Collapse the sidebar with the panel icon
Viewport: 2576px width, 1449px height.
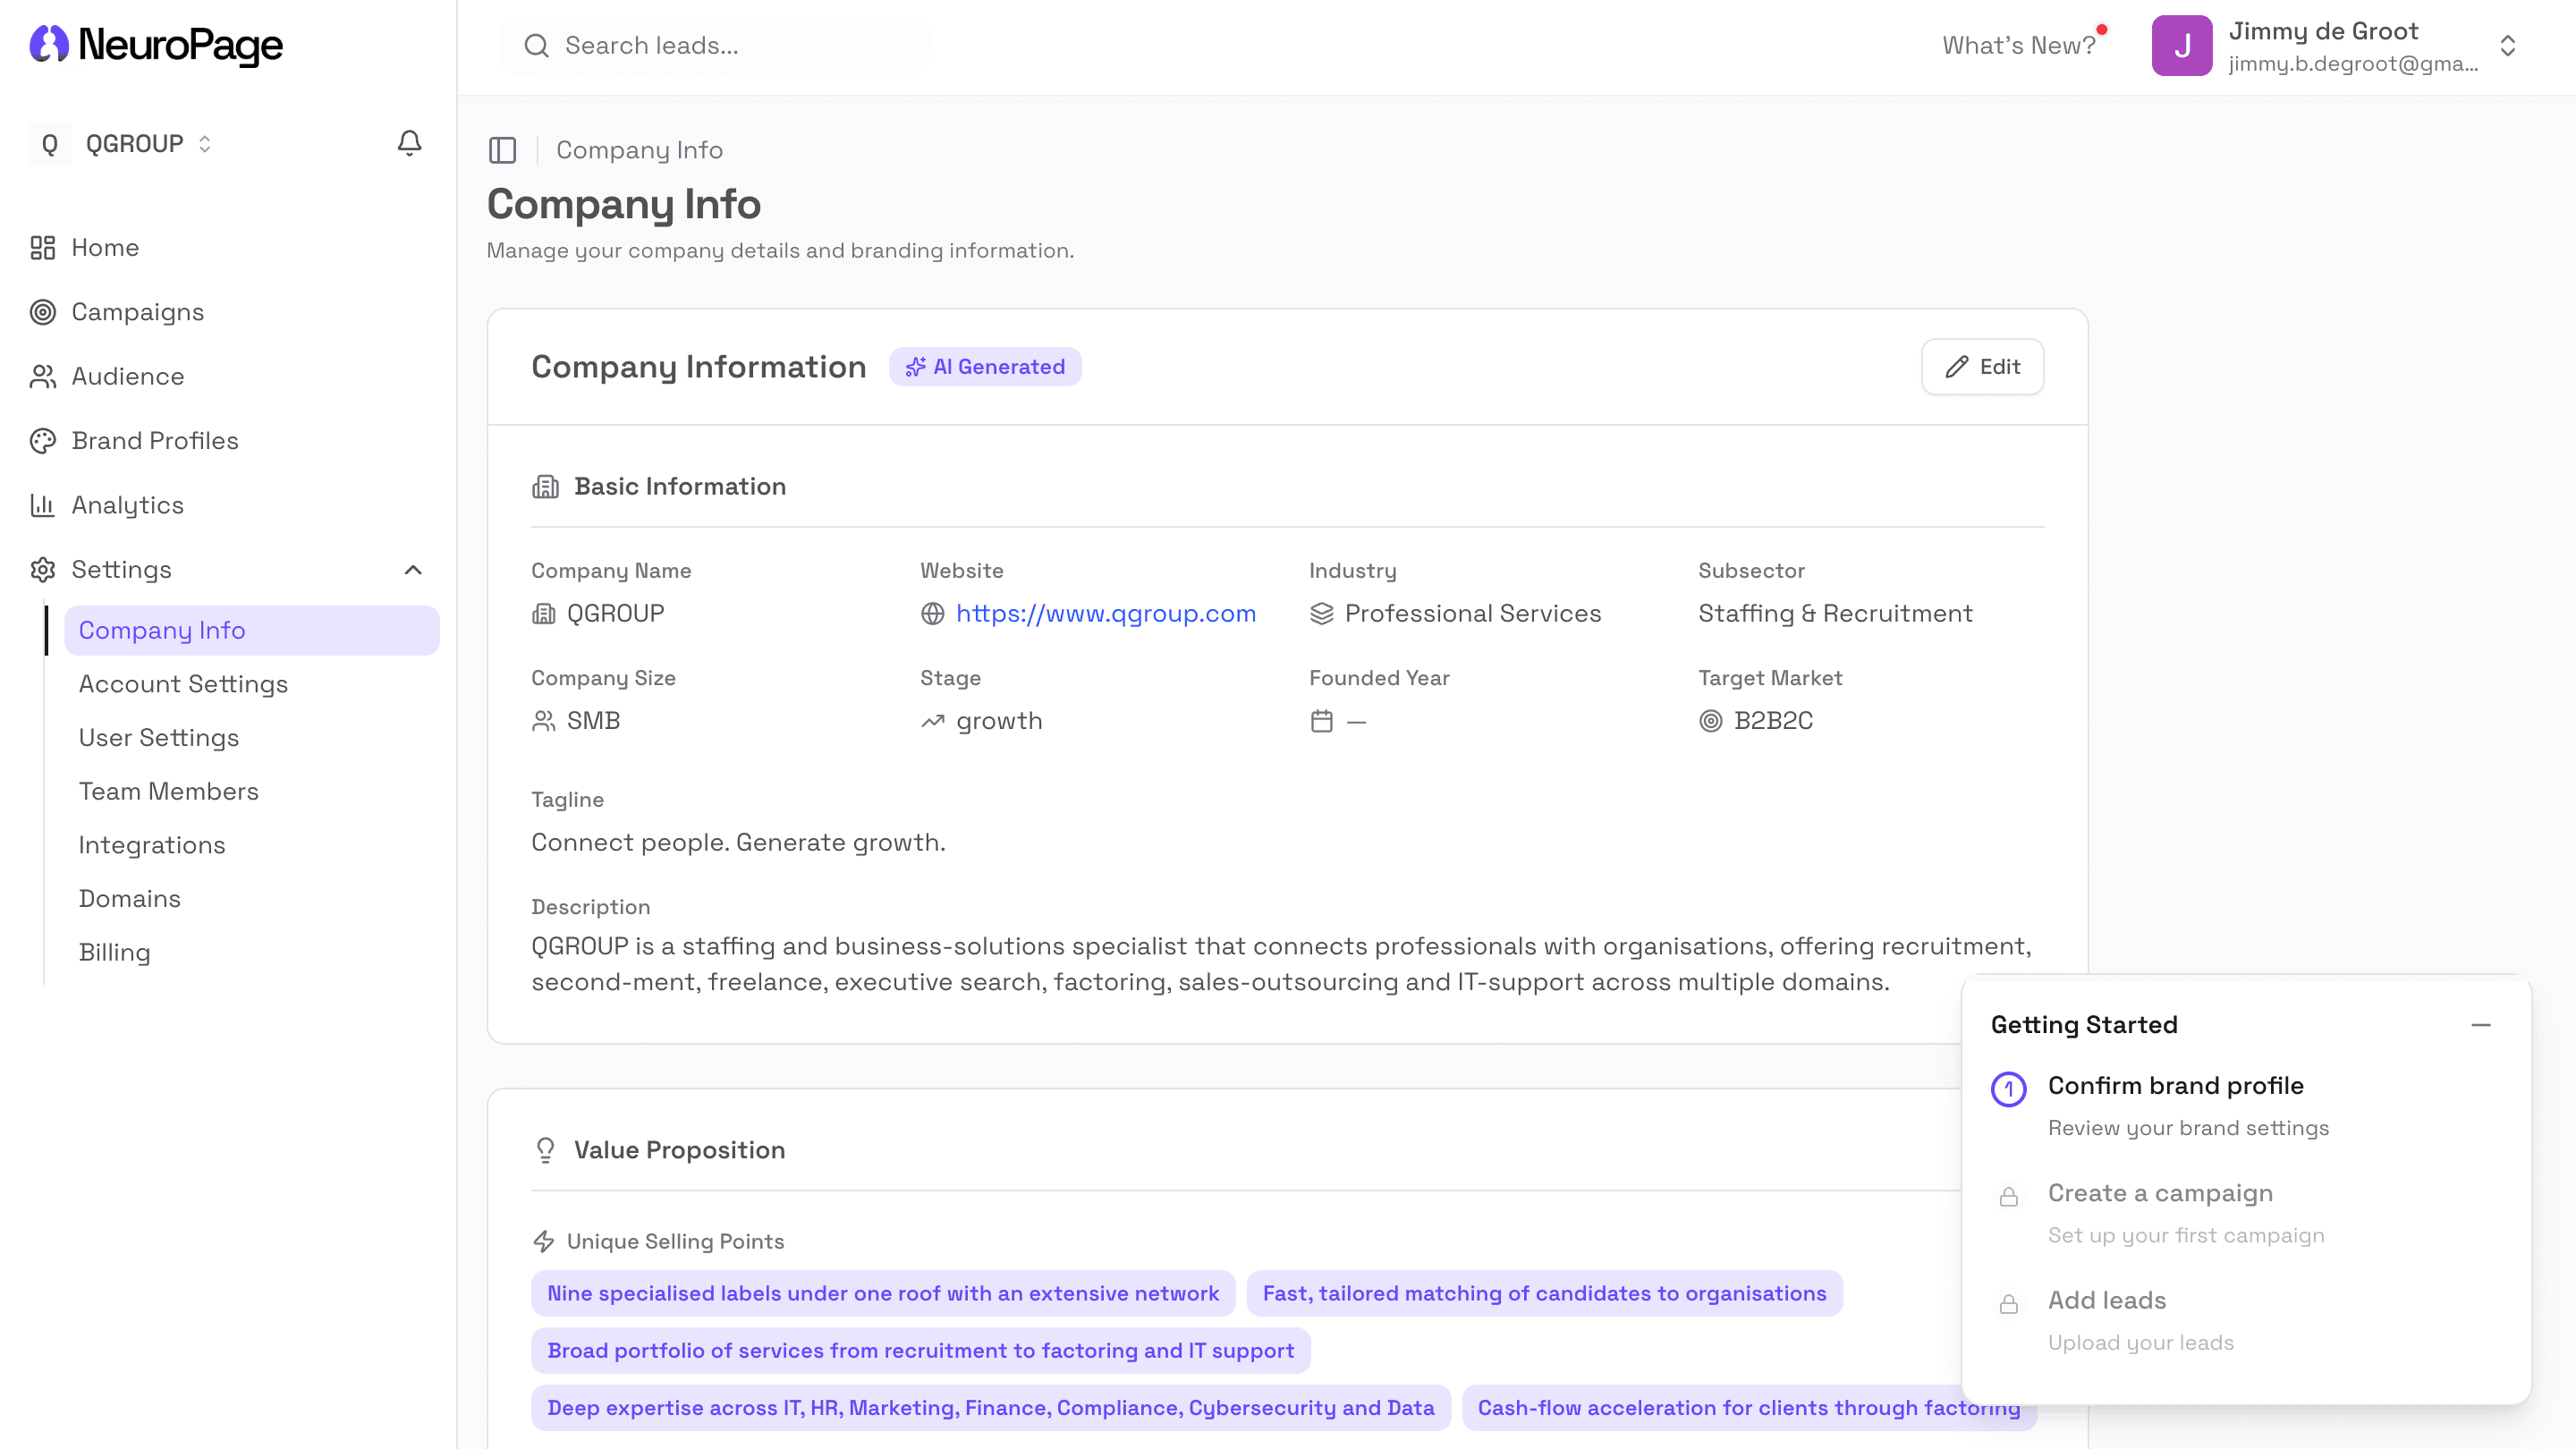pyautogui.click(x=503, y=150)
